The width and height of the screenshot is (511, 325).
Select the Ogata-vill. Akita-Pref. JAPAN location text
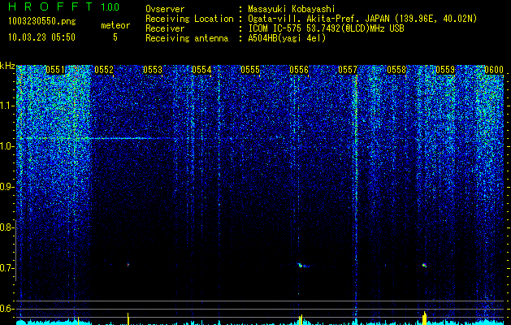(362, 19)
